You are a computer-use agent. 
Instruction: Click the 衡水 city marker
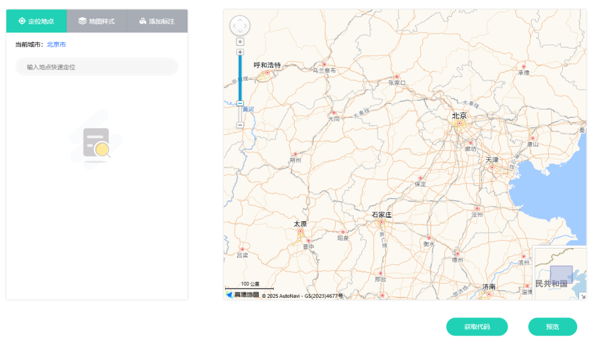(x=429, y=238)
